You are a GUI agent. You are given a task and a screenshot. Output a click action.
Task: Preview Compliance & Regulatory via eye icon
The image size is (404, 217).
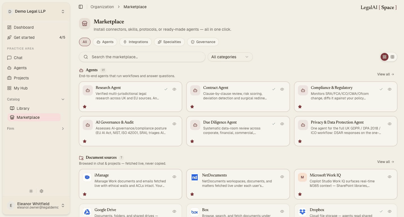tap(390, 89)
